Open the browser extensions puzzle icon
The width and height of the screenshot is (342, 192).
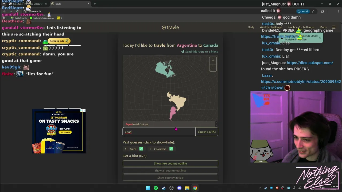tap(322, 11)
